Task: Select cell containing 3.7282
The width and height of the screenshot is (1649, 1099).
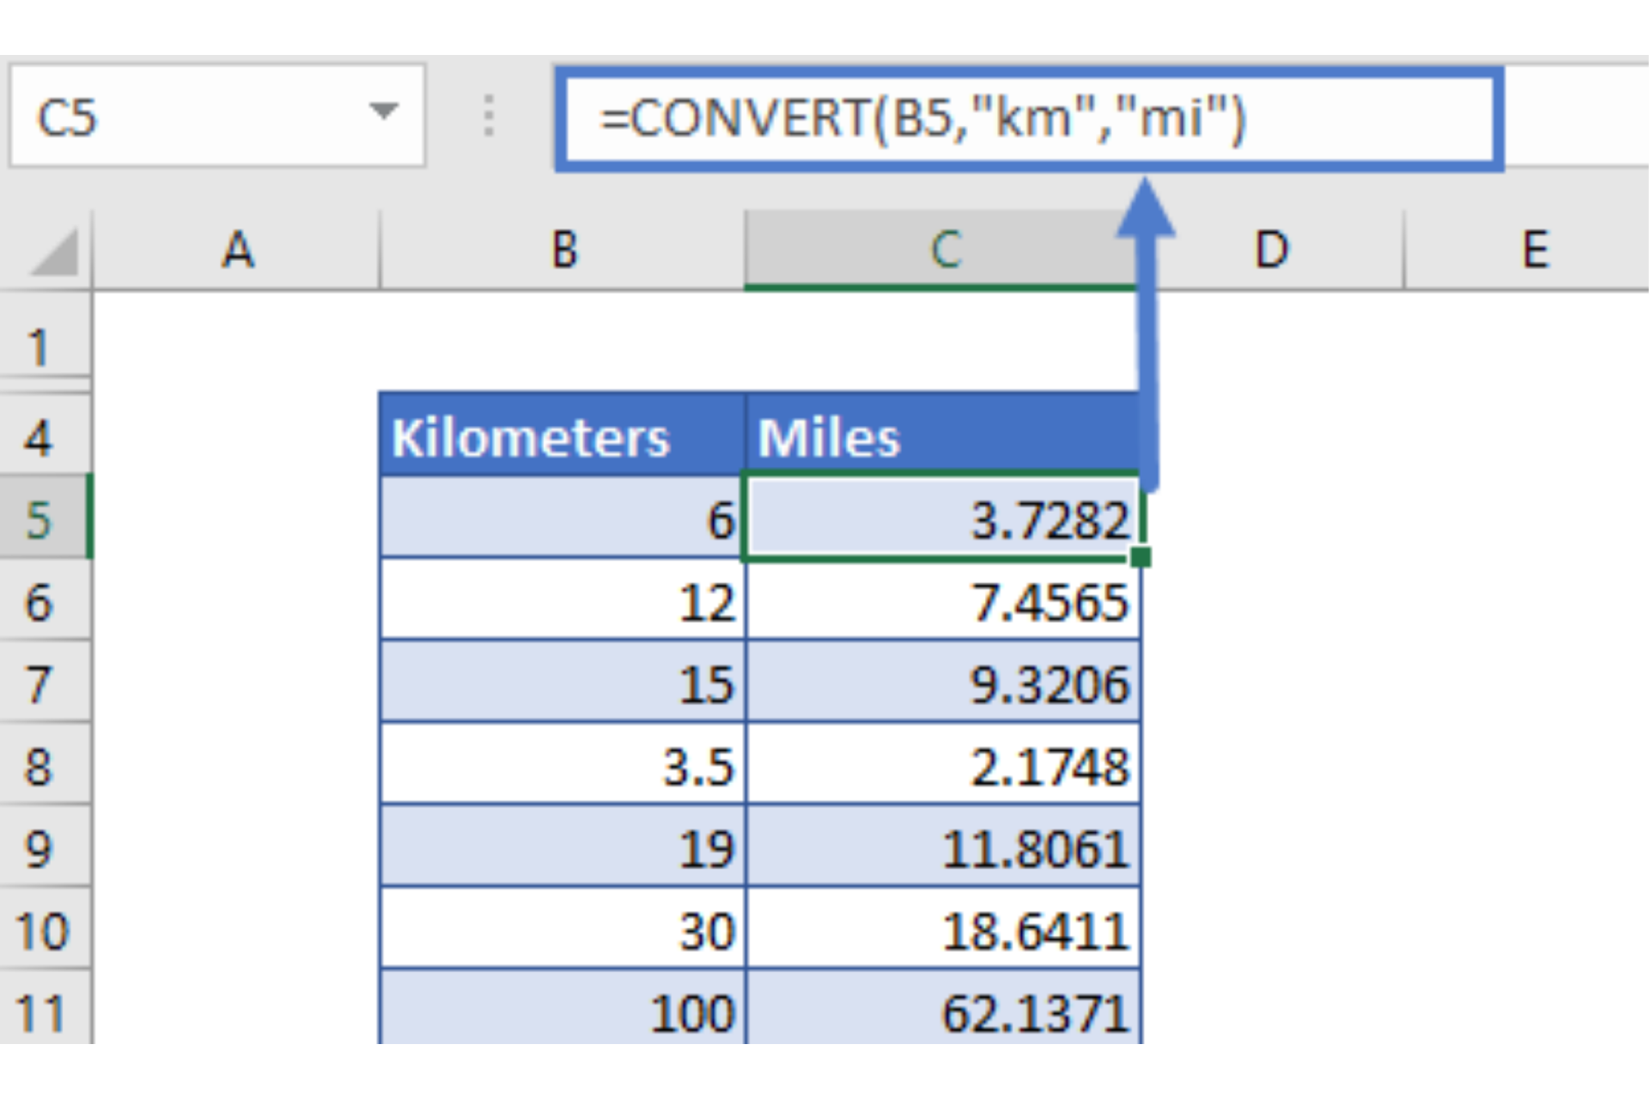Action: pyautogui.click(x=942, y=519)
